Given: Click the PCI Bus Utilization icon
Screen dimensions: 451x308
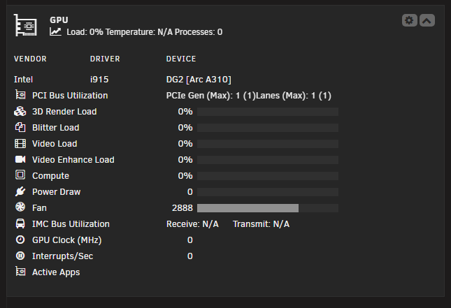Looking at the screenshot, I should [x=20, y=95].
